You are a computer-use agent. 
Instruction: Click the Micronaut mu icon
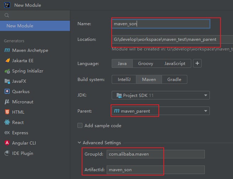point(7,102)
